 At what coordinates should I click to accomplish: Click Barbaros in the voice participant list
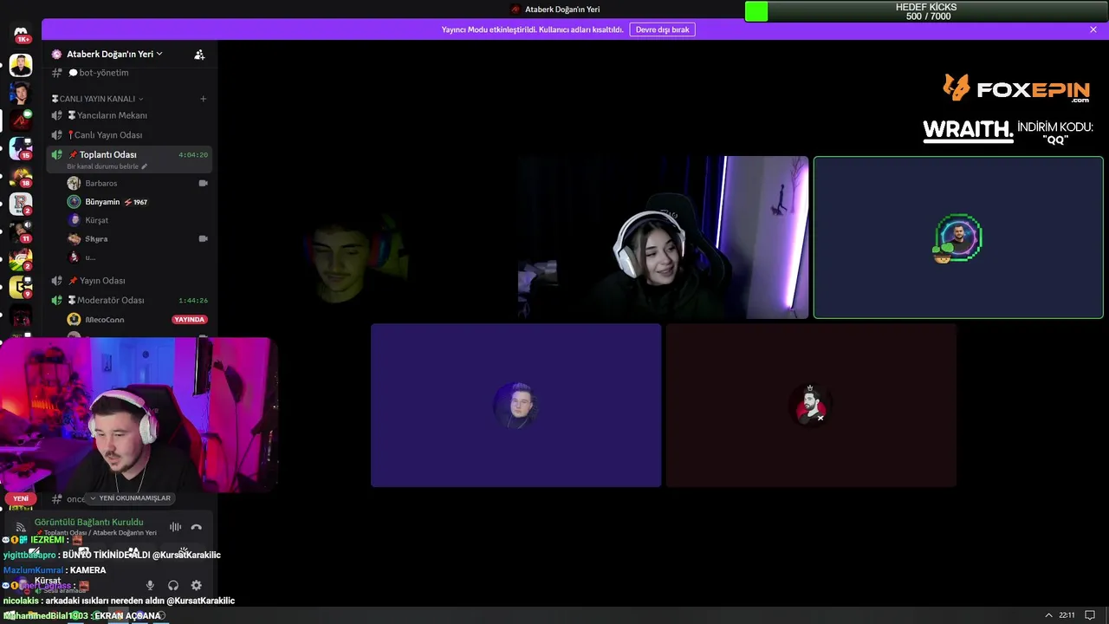pos(101,184)
